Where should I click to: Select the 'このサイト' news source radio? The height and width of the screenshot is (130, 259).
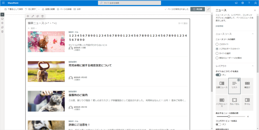217,44
